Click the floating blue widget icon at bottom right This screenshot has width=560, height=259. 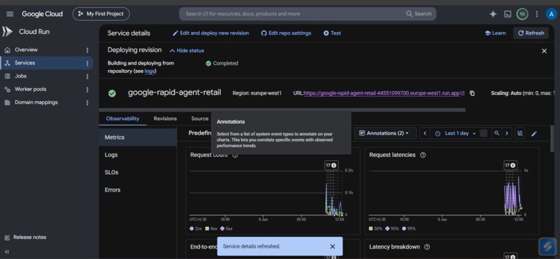coord(547,247)
